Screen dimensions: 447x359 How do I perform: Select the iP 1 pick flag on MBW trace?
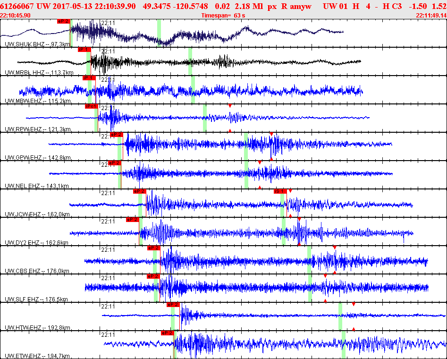pyautogui.click(x=89, y=78)
